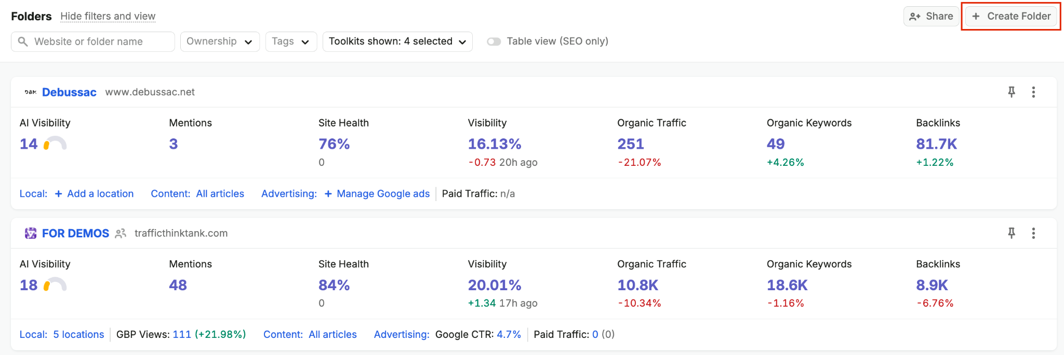Open the Tags filter dropdown
Image resolution: width=1064 pixels, height=355 pixels.
coord(291,41)
